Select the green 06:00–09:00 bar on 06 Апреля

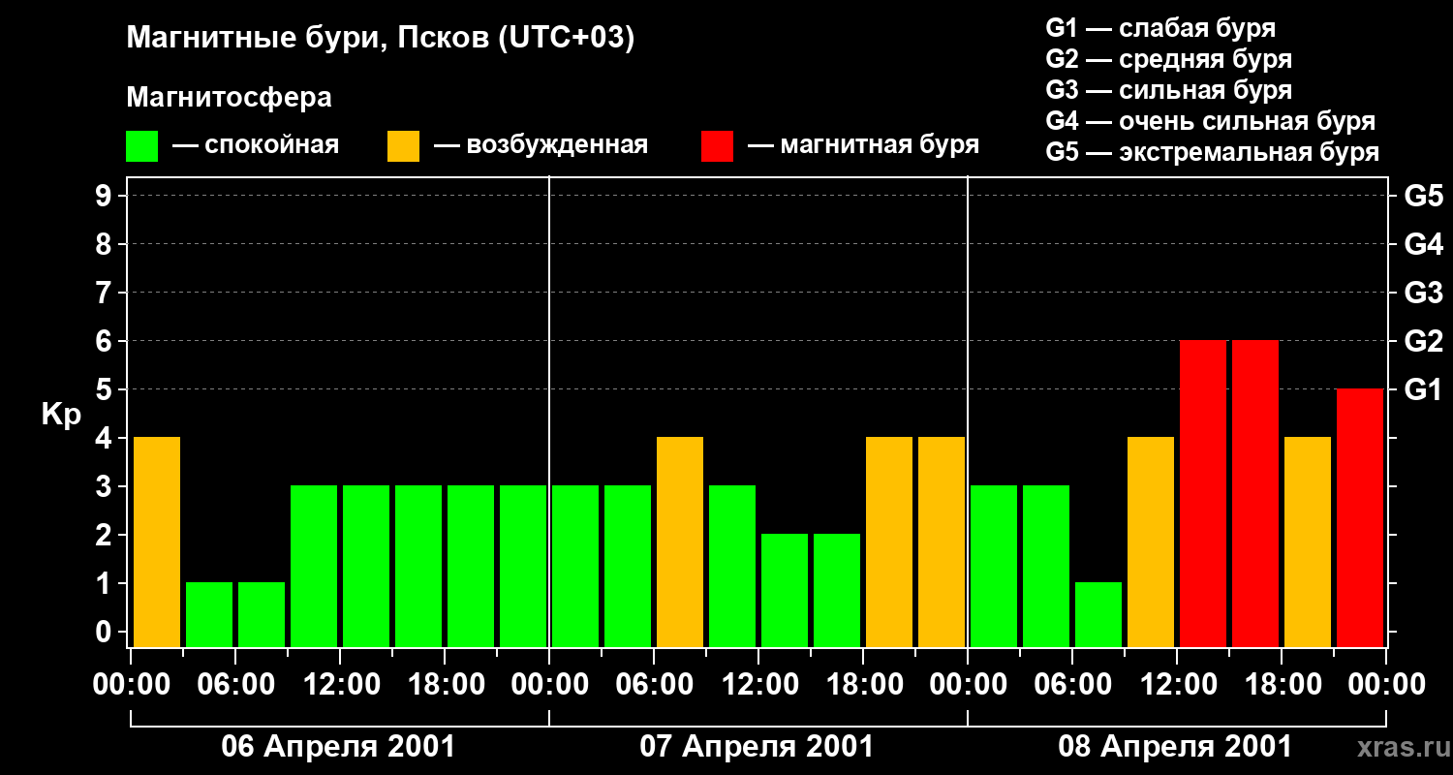(262, 614)
